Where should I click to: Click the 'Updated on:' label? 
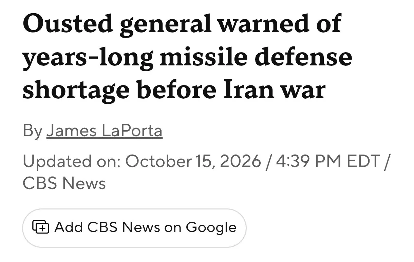pyautogui.click(x=72, y=161)
